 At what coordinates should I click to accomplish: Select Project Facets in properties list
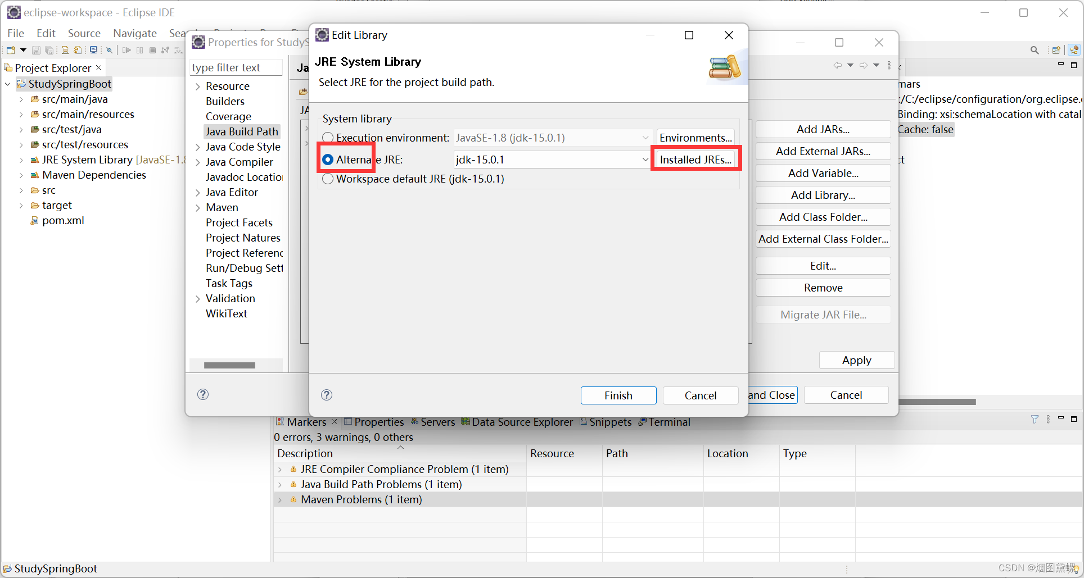point(239,222)
